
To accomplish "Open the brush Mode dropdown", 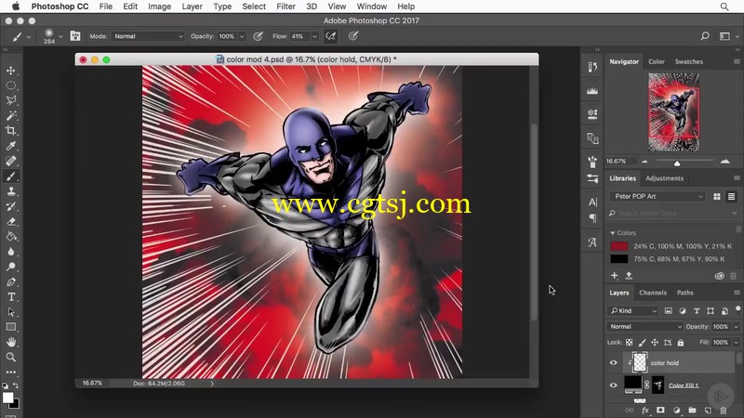I will click(148, 36).
